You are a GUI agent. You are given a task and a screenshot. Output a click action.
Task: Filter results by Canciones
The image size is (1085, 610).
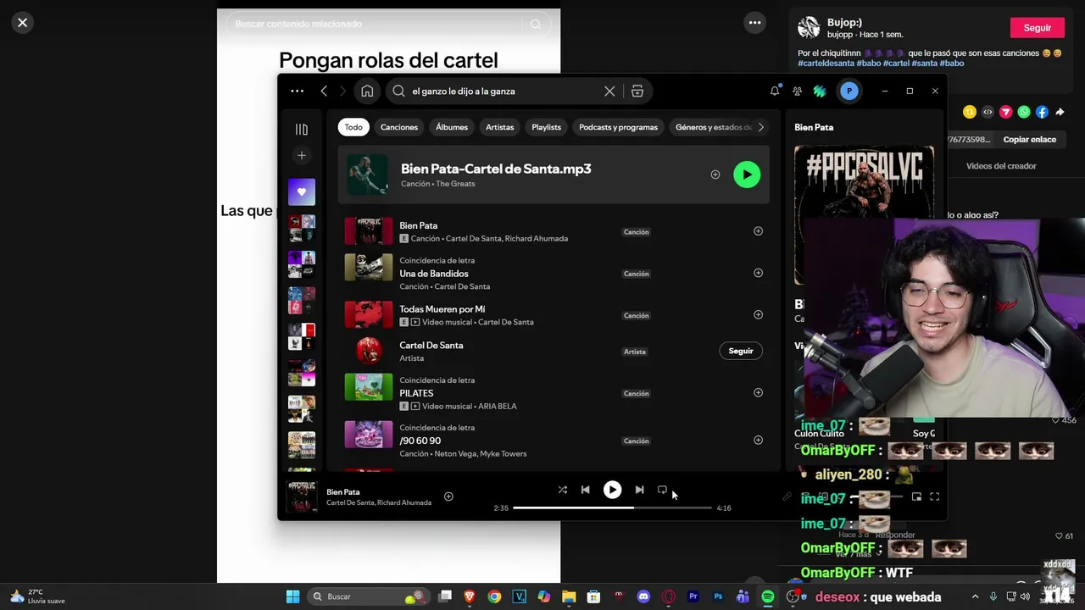[399, 127]
